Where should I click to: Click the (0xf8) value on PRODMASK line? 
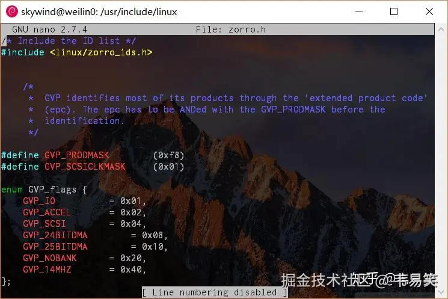pos(168,155)
